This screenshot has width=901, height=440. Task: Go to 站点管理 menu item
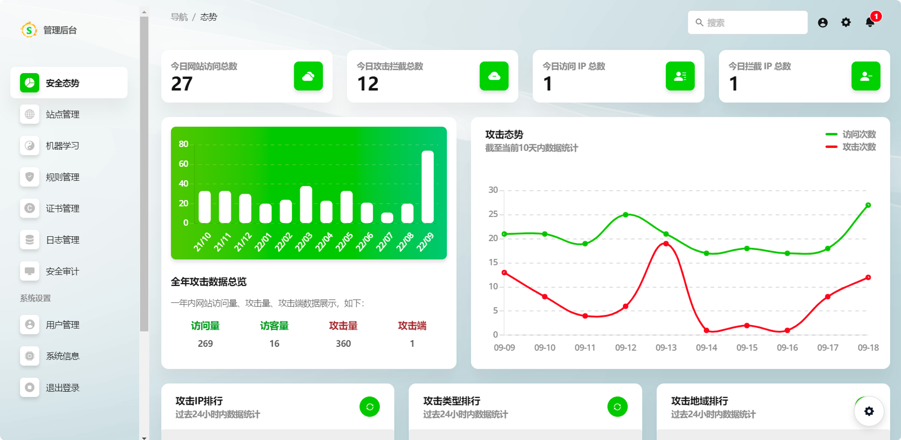click(69, 114)
